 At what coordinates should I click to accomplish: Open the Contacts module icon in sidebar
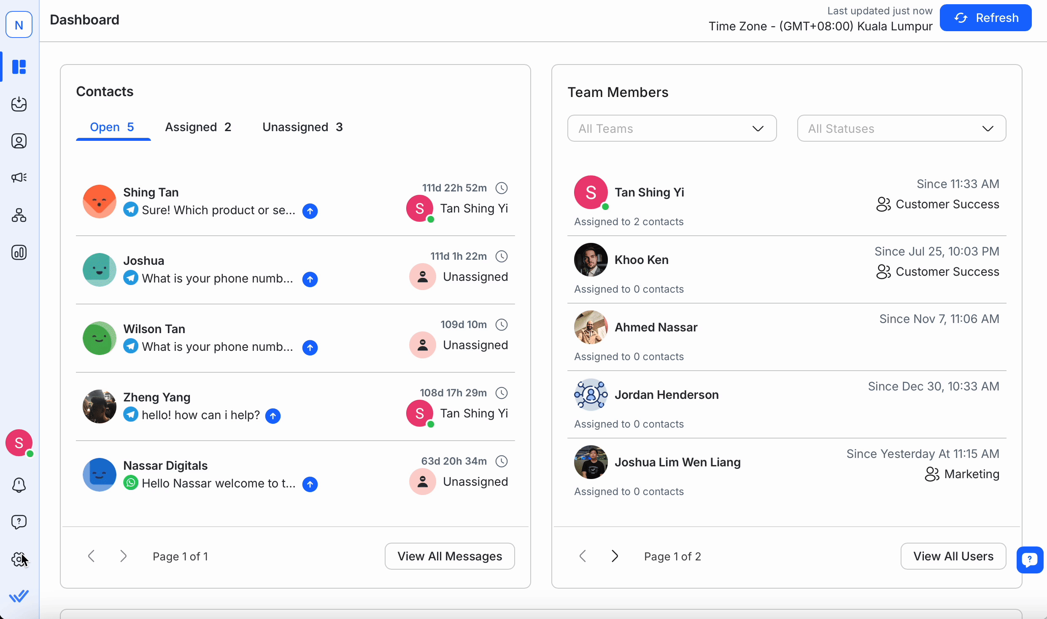[19, 141]
